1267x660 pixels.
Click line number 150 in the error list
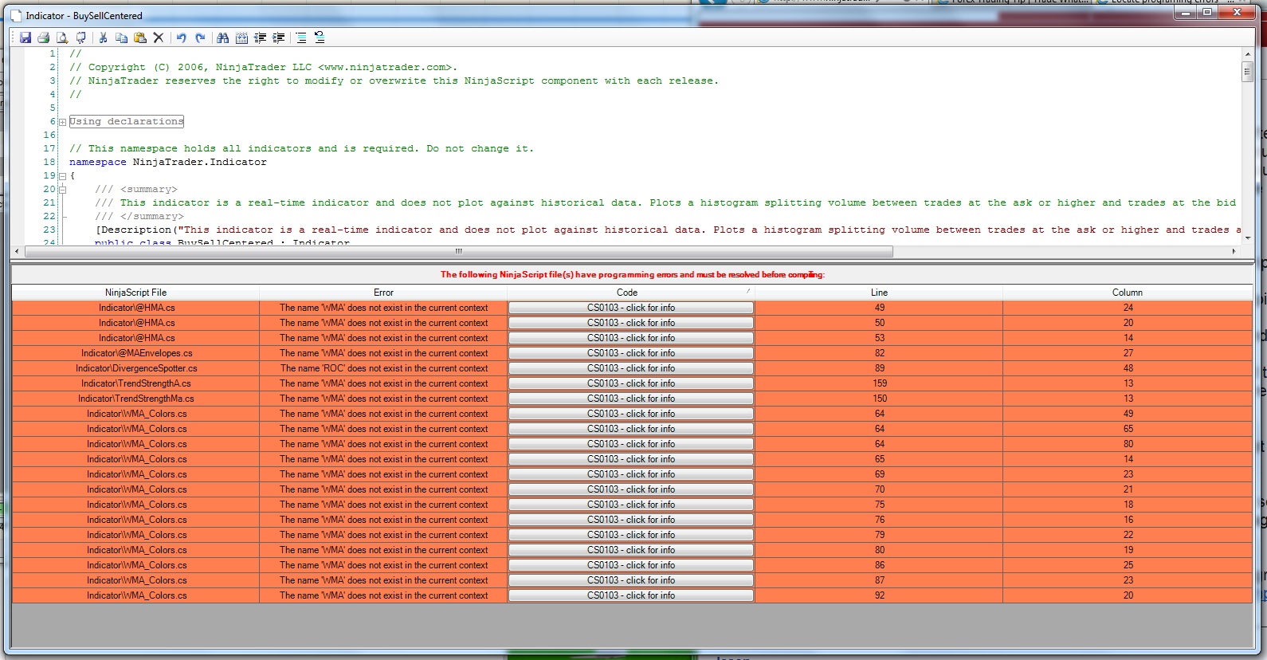click(x=879, y=399)
